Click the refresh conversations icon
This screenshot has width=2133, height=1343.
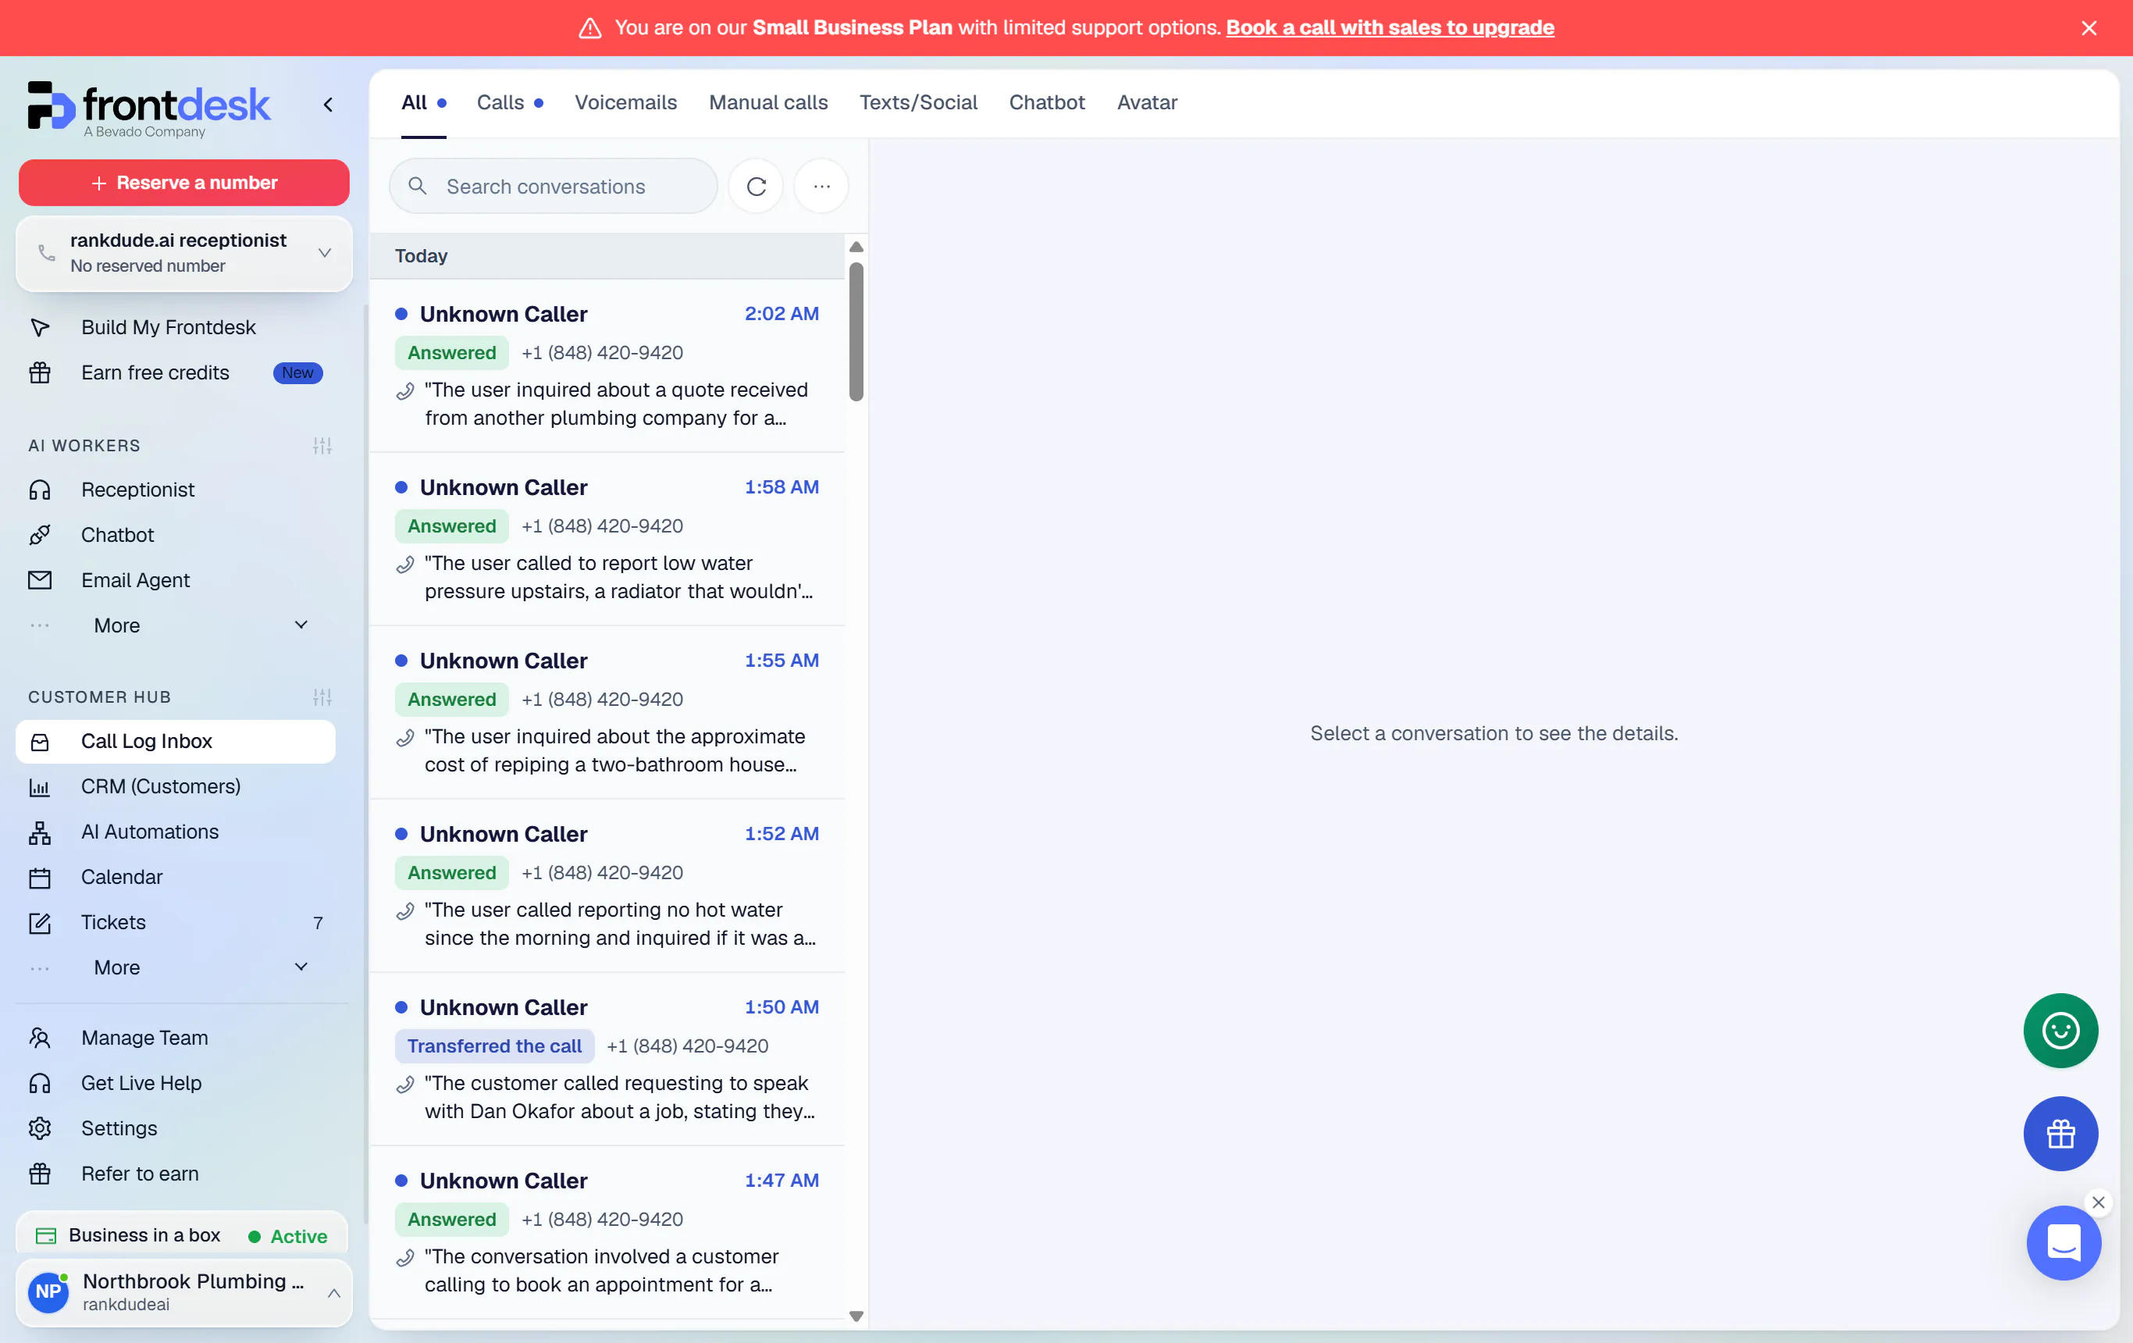point(756,187)
